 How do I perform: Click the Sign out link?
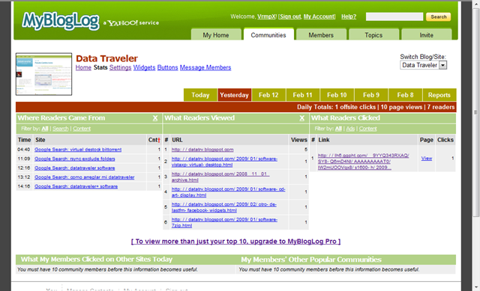coord(290,16)
